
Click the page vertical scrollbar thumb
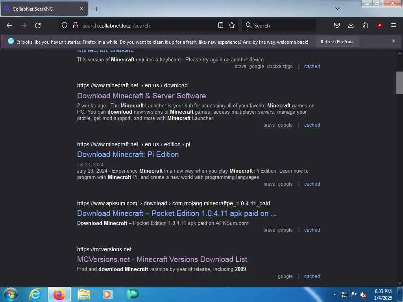point(399,83)
